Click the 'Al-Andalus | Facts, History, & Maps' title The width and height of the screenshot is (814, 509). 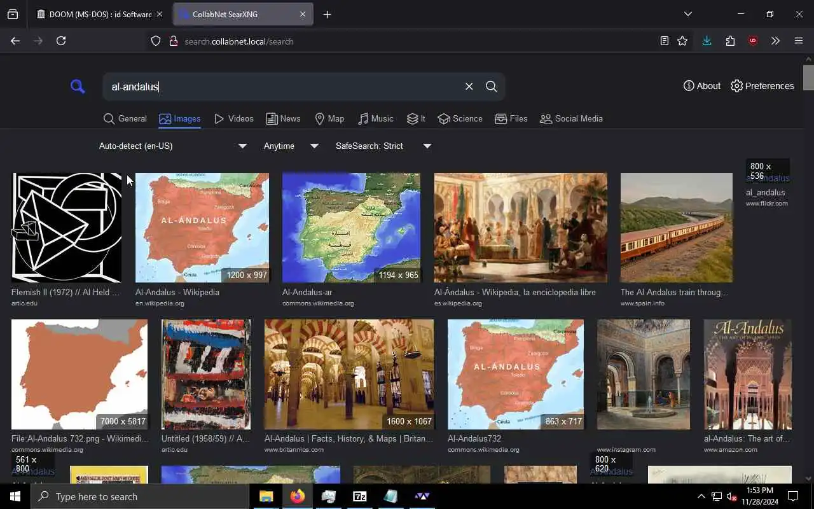coord(348,438)
